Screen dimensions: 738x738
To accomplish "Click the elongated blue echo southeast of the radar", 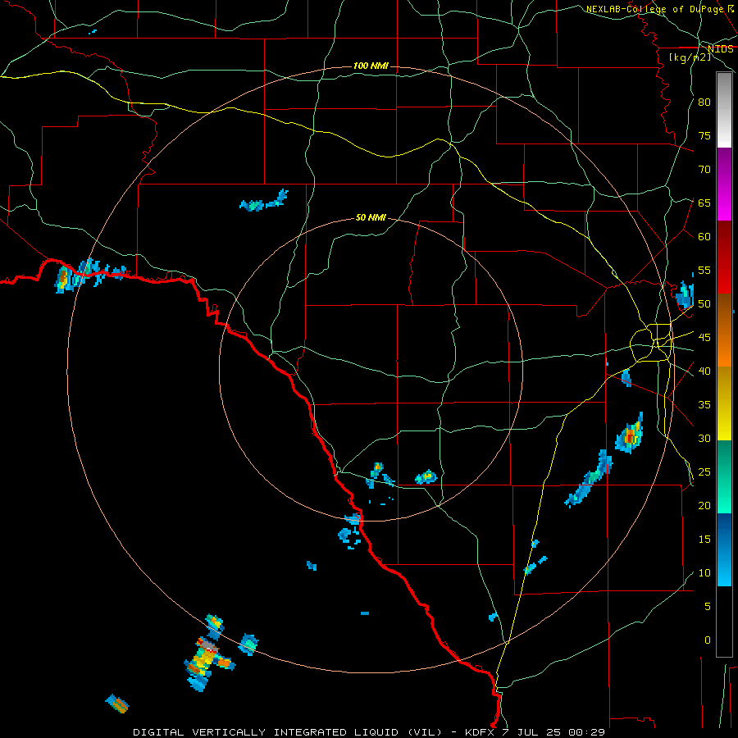I will click(589, 479).
